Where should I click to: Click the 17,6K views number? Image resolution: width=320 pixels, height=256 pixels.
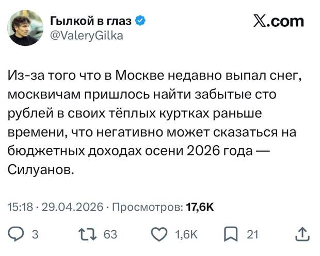pos(199,207)
